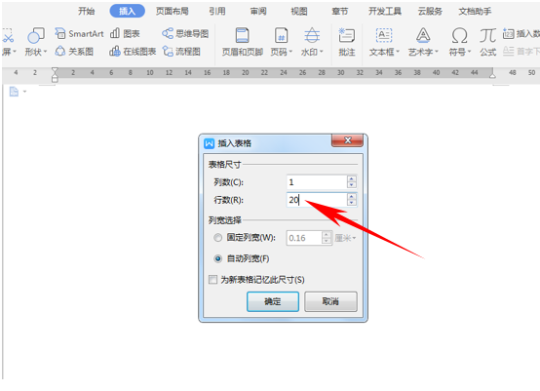Switch to the 开发工具 tab
This screenshot has height=391, width=540.
[385, 11]
